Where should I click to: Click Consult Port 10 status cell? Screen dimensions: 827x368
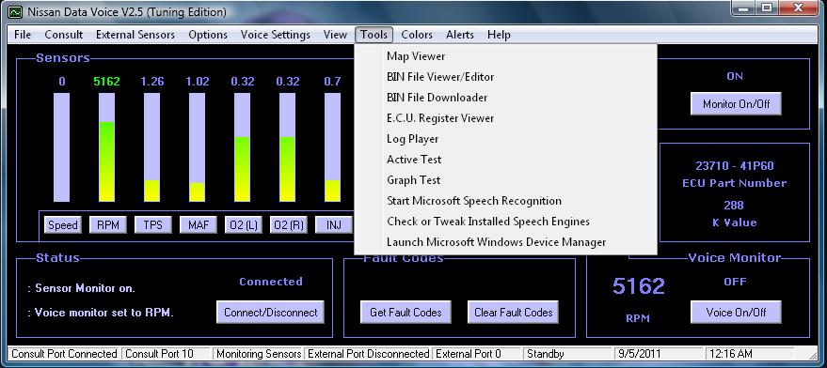[167, 354]
